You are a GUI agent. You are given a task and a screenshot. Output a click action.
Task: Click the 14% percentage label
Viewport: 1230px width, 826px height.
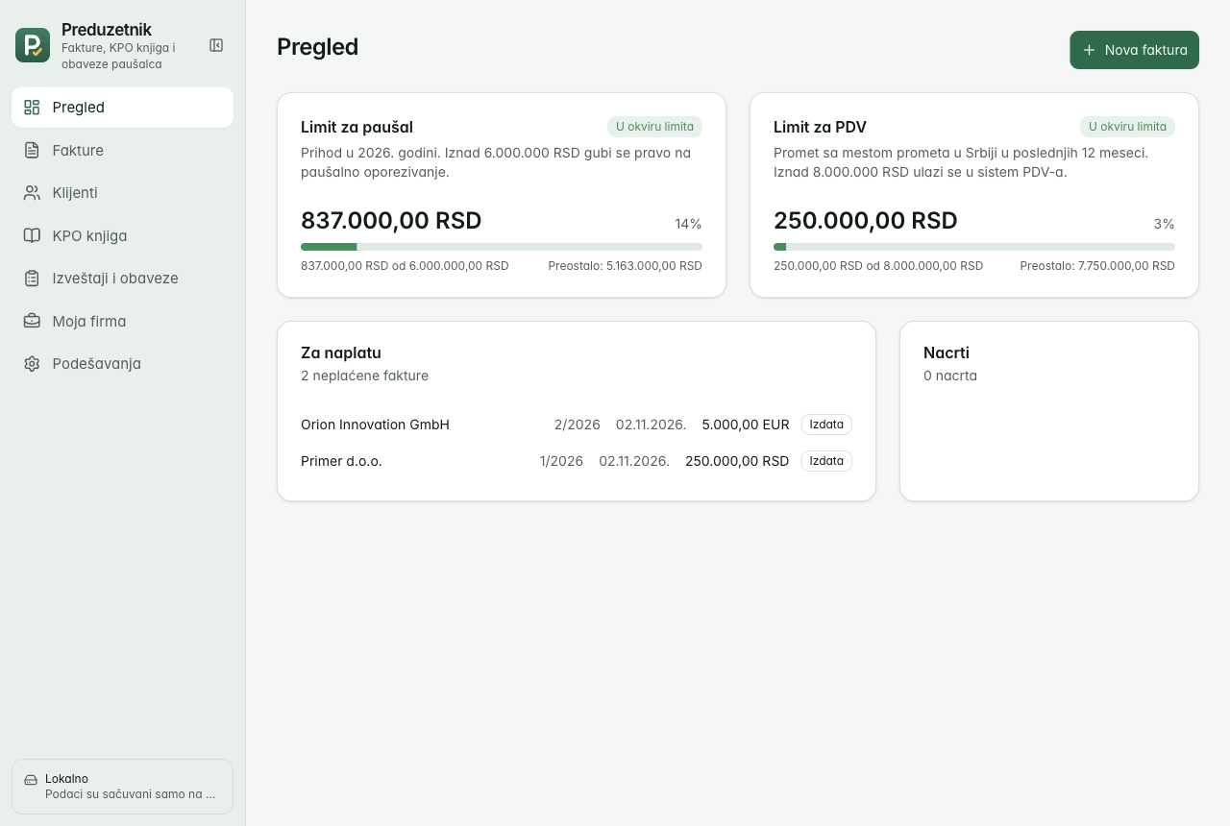coord(688,224)
